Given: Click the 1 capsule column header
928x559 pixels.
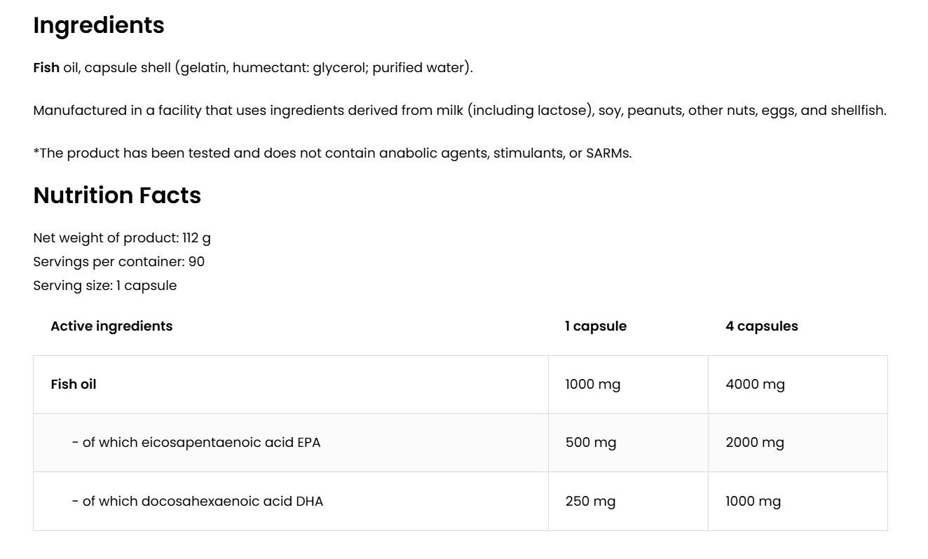Looking at the screenshot, I should pos(596,326).
